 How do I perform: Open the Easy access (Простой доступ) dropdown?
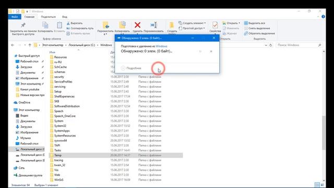tap(192, 28)
